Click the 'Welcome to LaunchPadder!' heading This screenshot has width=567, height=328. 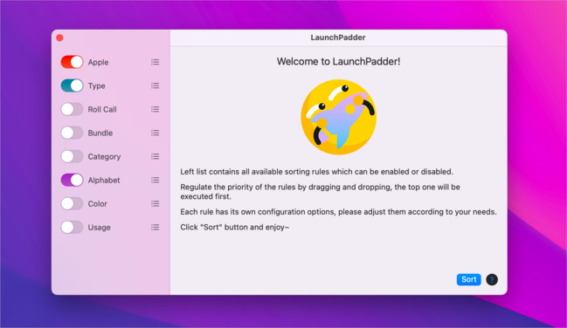pos(338,61)
